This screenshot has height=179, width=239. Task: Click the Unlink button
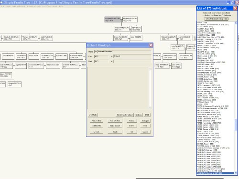click(x=97, y=132)
